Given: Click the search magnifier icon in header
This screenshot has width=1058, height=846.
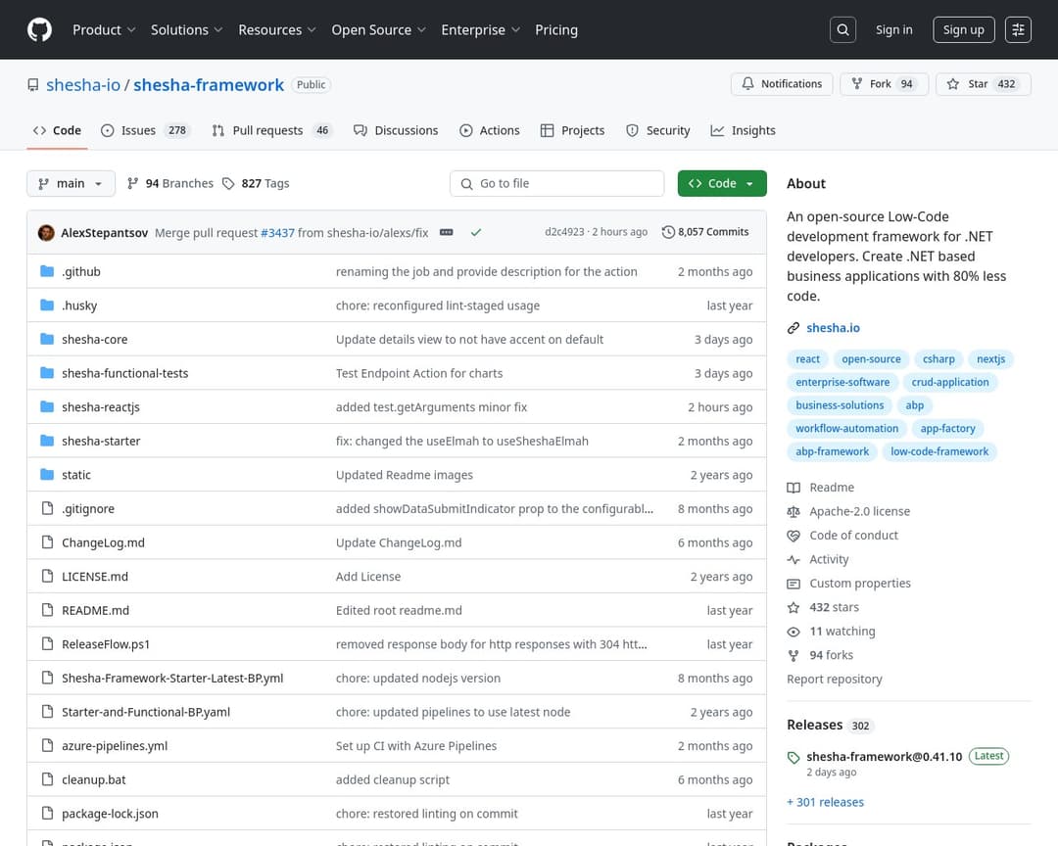Looking at the screenshot, I should 842,29.
